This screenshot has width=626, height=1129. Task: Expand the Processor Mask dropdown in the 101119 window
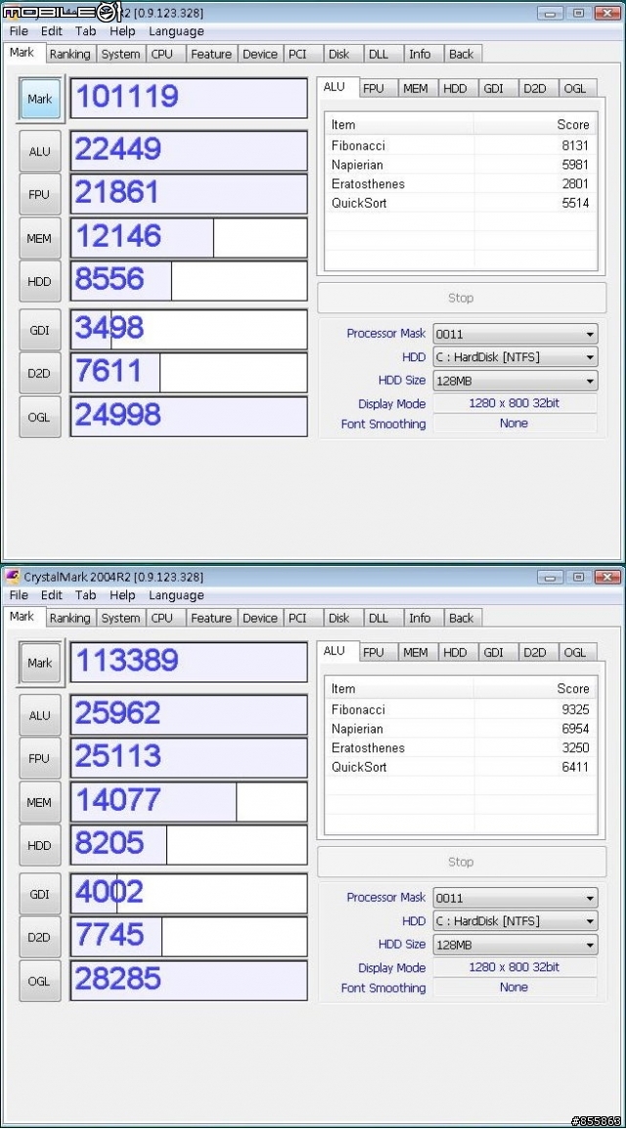515,334
